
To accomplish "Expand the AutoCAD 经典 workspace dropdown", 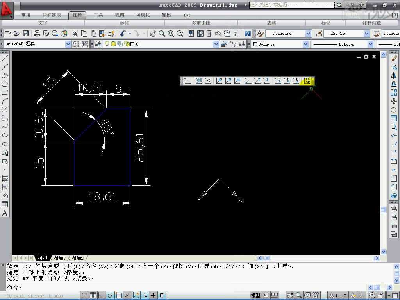I will (x=68, y=44).
